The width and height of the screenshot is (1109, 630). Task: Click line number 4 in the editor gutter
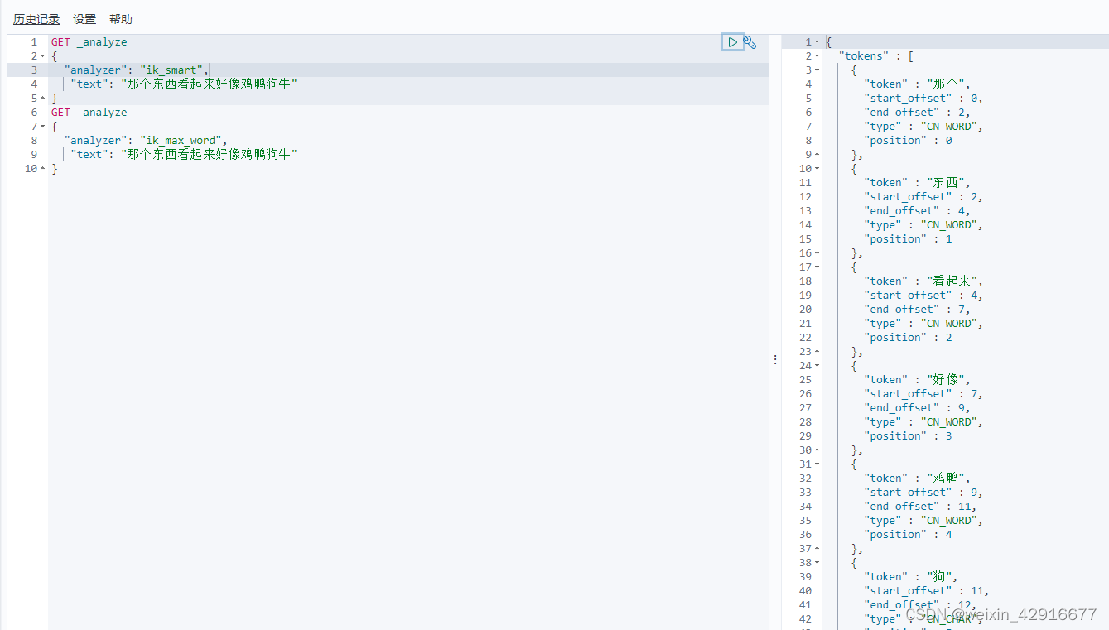(33, 84)
